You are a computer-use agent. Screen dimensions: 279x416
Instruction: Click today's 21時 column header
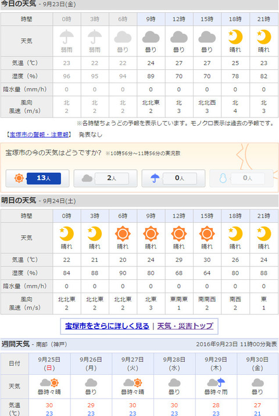tap(264, 19)
